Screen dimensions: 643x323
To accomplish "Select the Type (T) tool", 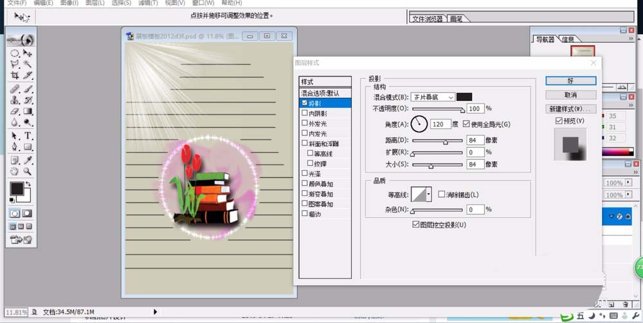I will 28,136.
